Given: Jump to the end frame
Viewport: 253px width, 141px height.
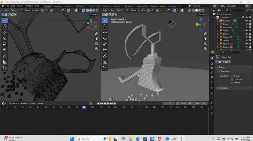Looking at the screenshot, I should [x=115, y=103].
